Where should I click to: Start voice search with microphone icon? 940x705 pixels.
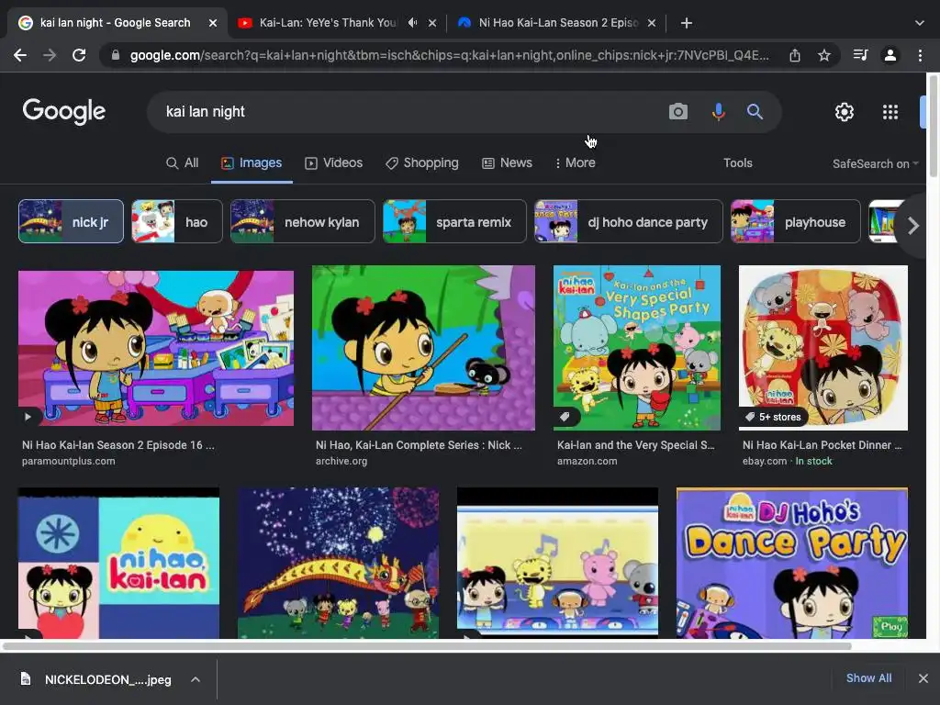click(x=718, y=111)
